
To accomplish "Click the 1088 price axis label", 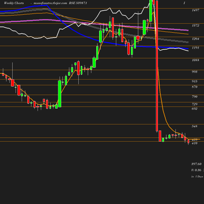I will (195, 60).
